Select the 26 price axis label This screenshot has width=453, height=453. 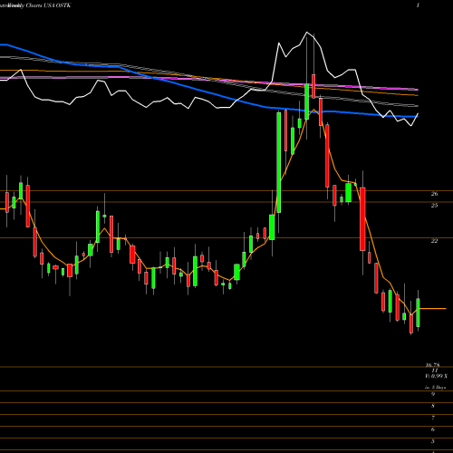click(434, 194)
